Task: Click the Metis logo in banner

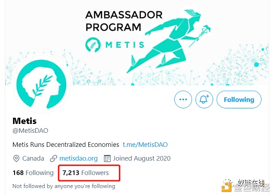Action: point(115,45)
